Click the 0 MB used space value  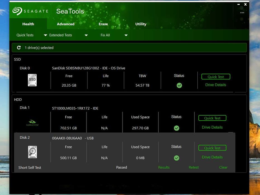pos(140,158)
